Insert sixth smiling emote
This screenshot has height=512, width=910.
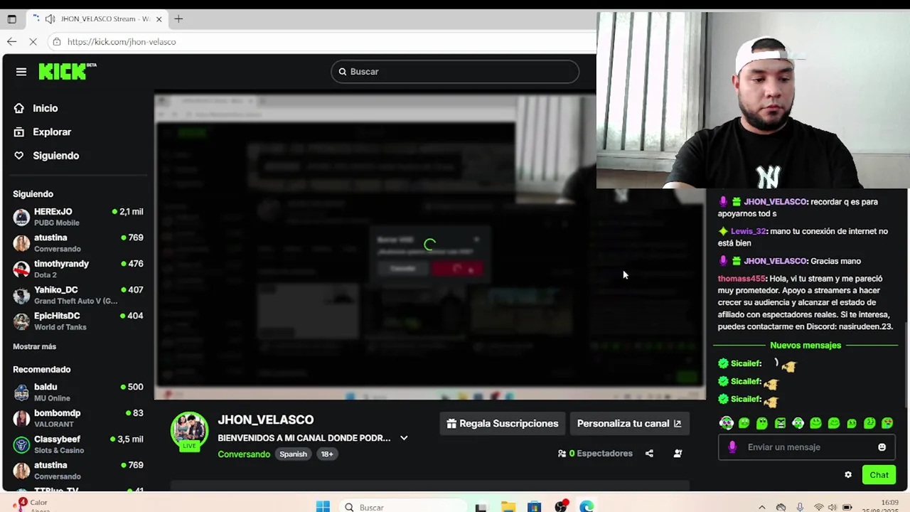coord(815,423)
